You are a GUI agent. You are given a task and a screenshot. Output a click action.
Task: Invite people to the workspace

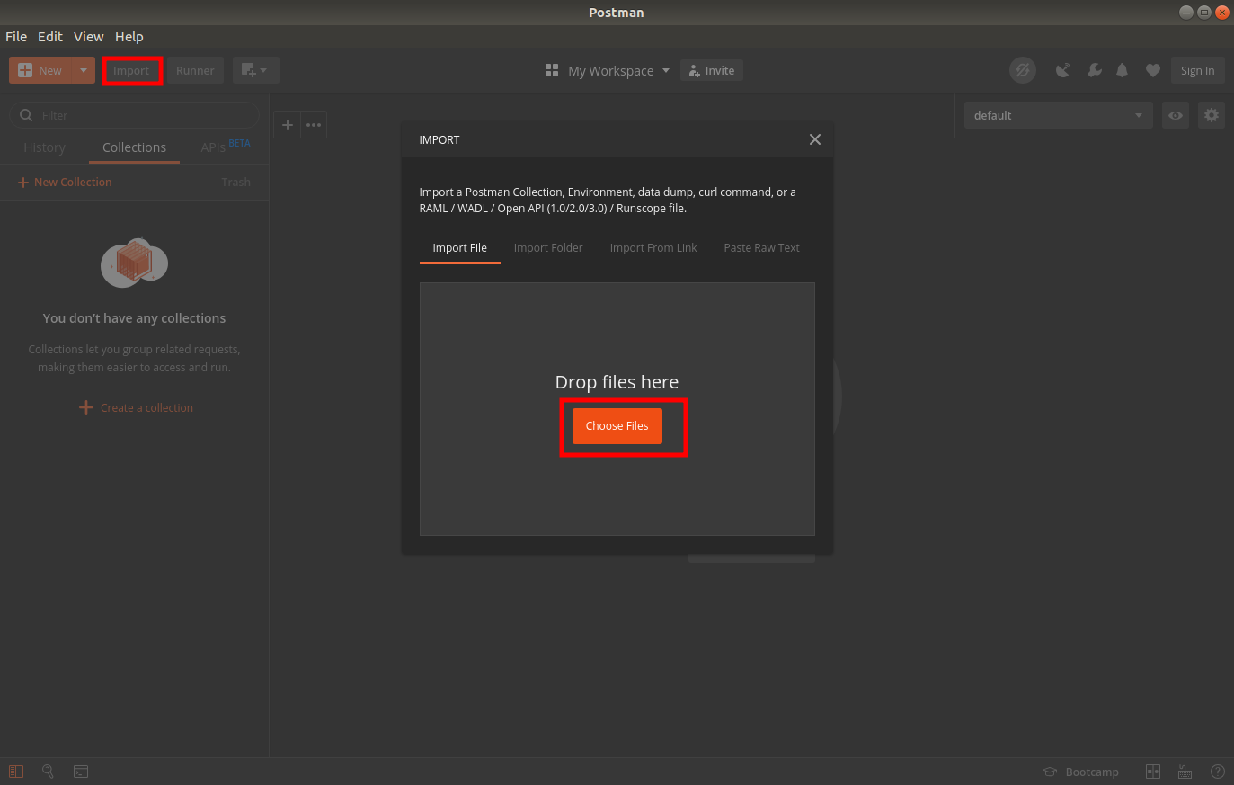[x=712, y=70]
